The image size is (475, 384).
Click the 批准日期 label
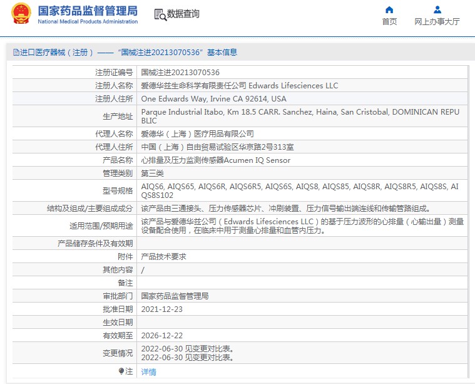click(118, 309)
